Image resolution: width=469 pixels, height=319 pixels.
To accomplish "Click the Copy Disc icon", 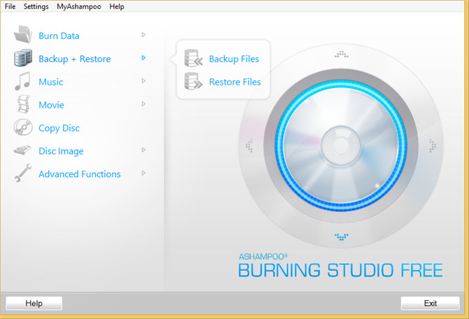I will (x=23, y=128).
